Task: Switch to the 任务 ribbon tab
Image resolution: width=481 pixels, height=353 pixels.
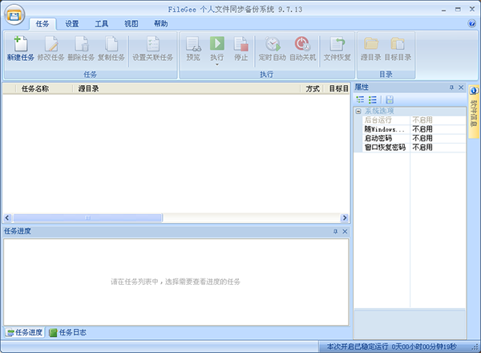Action: (42, 23)
